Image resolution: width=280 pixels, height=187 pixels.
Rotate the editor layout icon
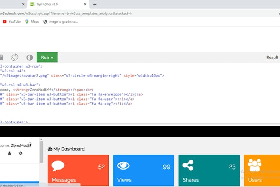coord(15,57)
